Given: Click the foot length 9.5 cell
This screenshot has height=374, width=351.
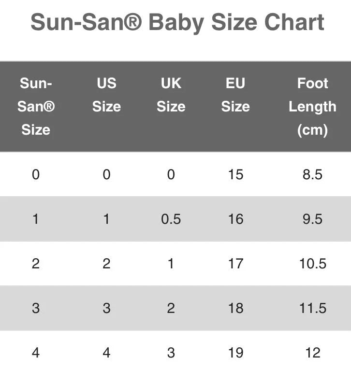Looking at the screenshot, I should point(312,219).
